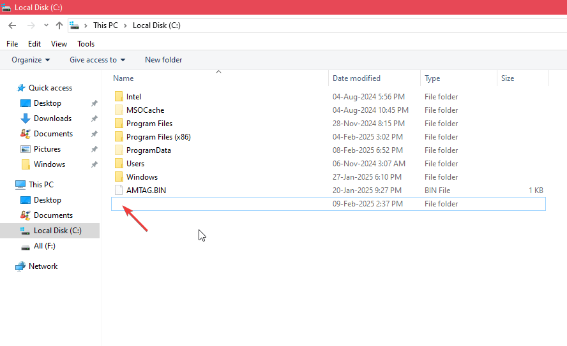567x346 pixels.
Task: Select the AMTAG.BIN file icon
Action: point(119,191)
